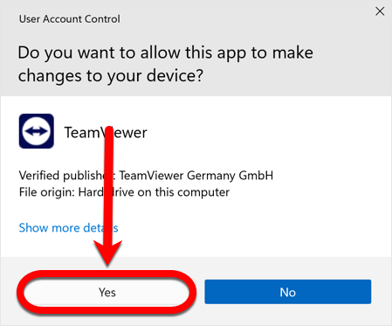Choose No to deny the app

pos(288,292)
